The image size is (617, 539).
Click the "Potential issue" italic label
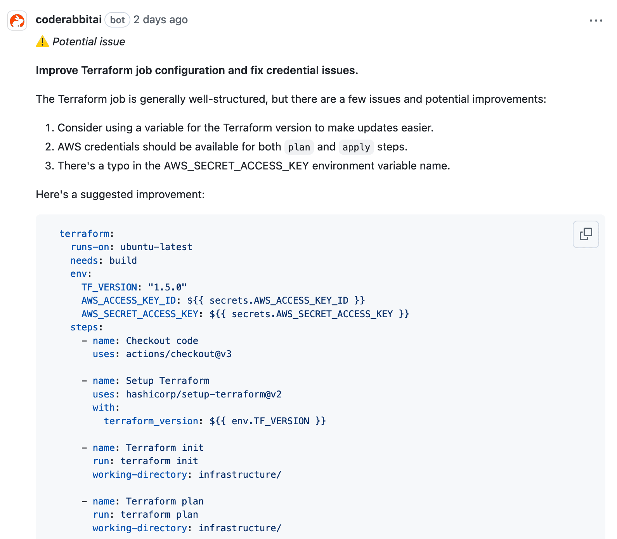point(88,42)
